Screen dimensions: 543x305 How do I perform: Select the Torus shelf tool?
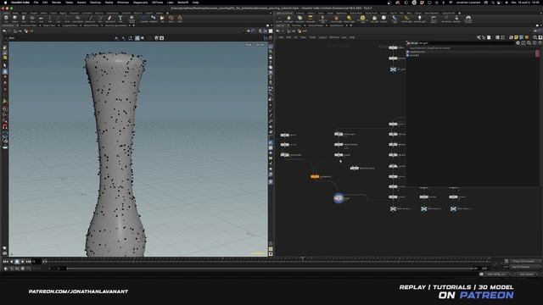[x=32, y=19]
